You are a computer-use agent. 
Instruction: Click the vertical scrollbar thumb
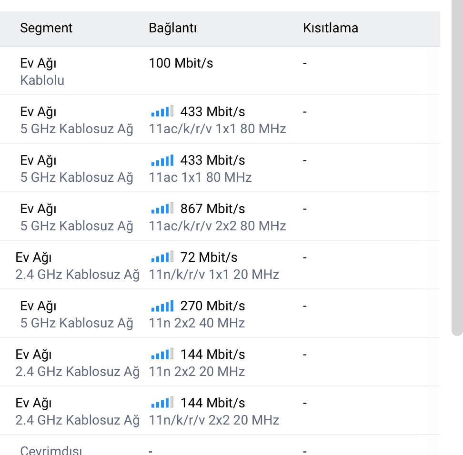(457, 168)
